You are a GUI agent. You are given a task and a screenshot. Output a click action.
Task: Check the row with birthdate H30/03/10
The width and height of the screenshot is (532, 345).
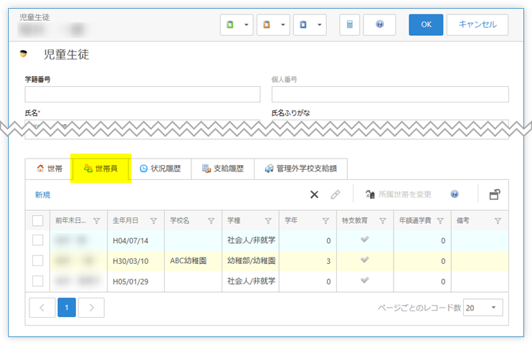point(38,261)
